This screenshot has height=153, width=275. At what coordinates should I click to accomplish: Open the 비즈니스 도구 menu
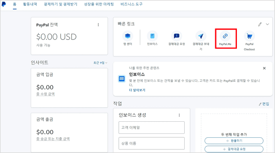pyautogui.click(x=132, y=4)
